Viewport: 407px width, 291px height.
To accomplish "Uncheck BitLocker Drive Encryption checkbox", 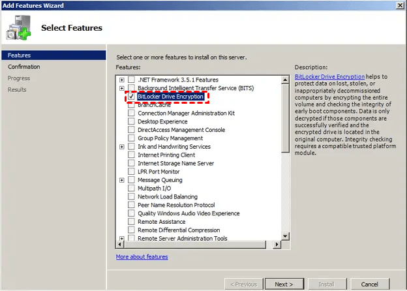I will pos(131,97).
